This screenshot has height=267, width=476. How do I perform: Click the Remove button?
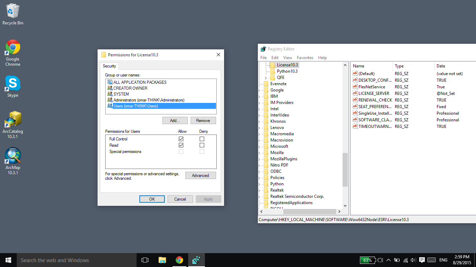[x=203, y=121]
